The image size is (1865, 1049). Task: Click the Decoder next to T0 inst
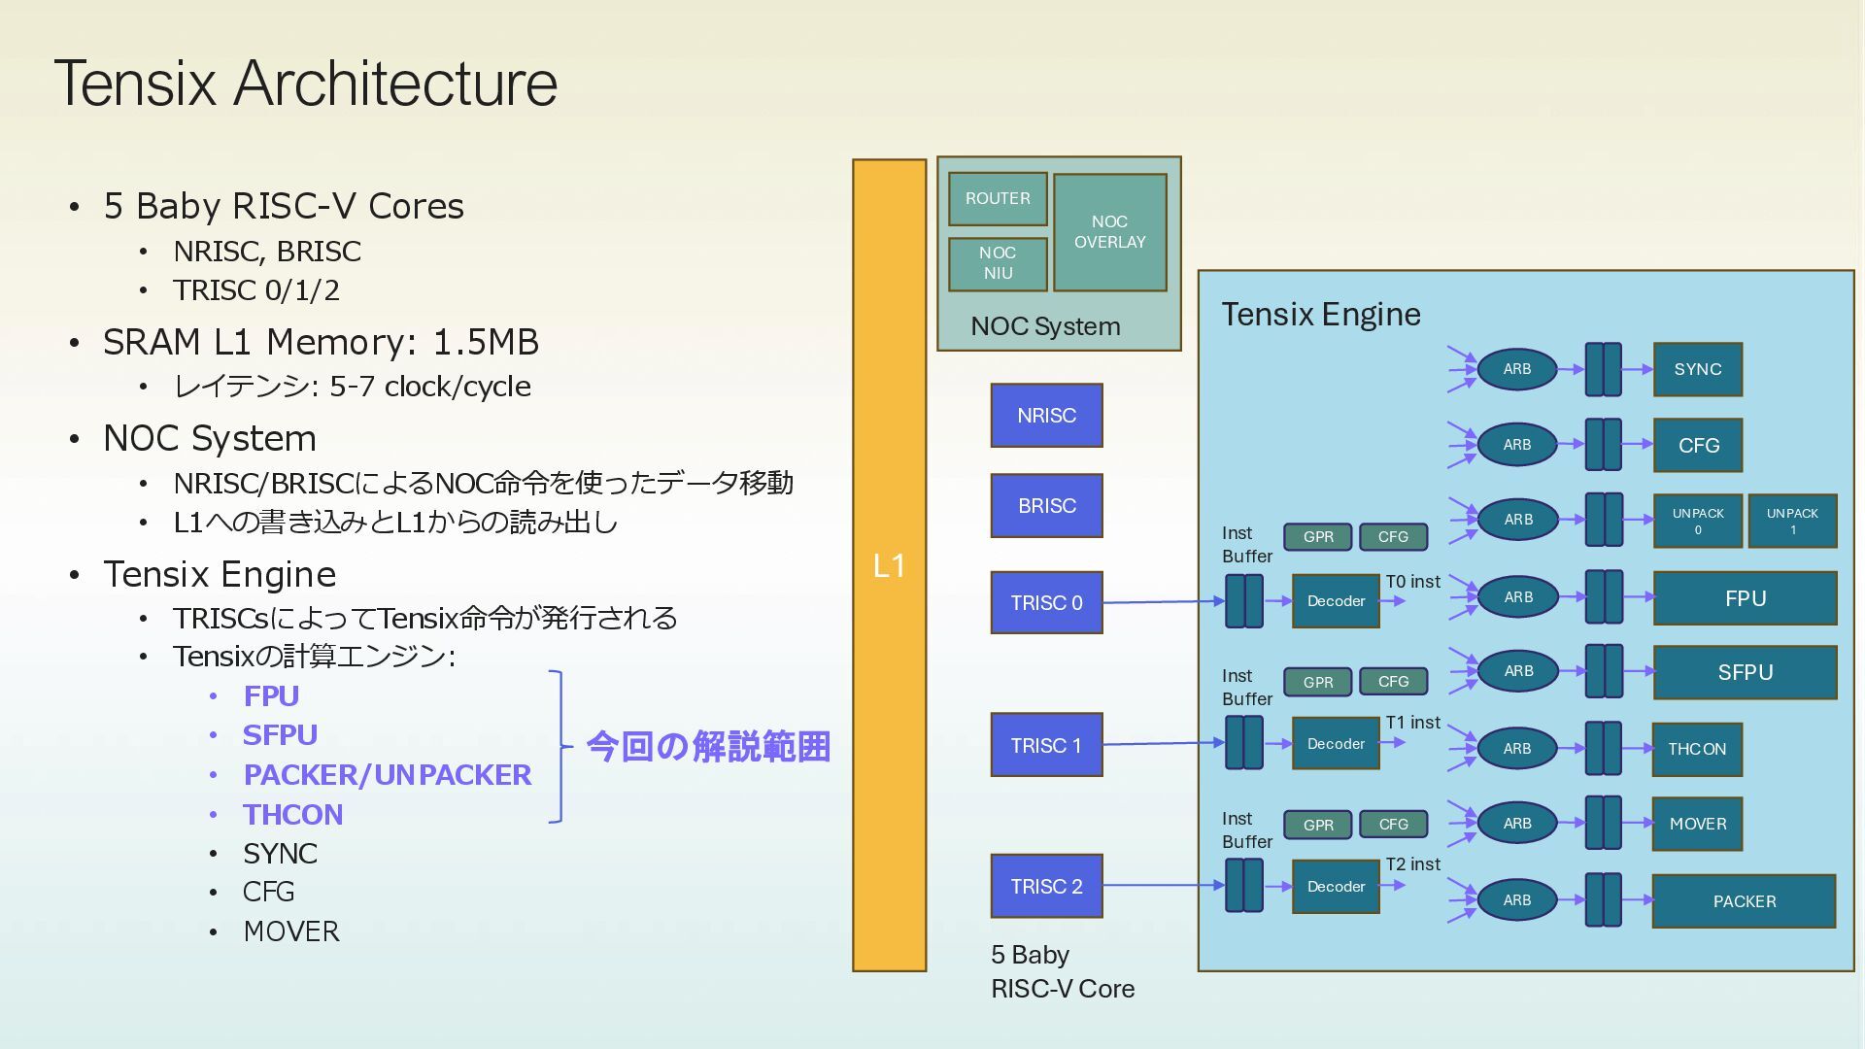click(1336, 601)
